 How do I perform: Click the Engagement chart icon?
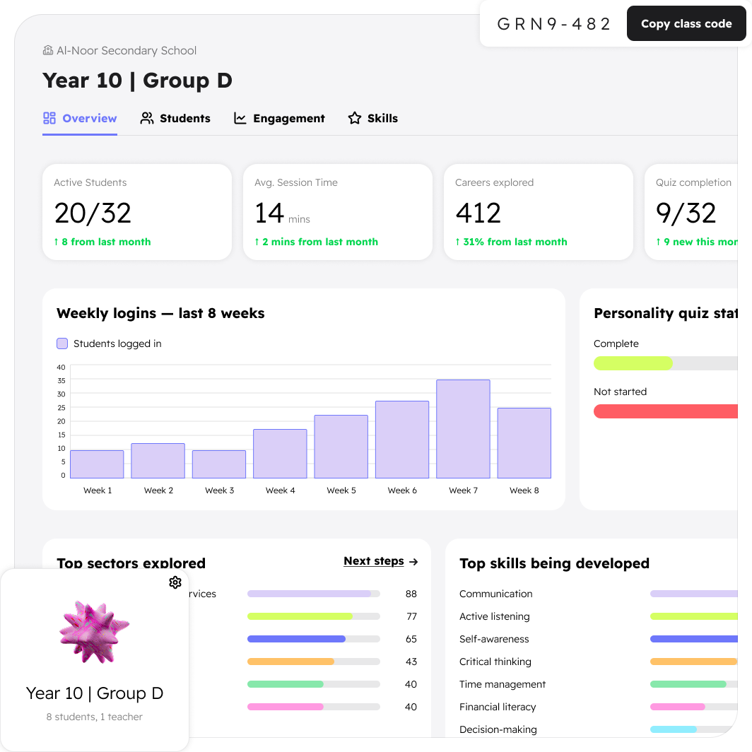click(240, 118)
